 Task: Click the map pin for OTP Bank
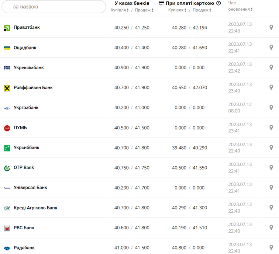(x=271, y=168)
